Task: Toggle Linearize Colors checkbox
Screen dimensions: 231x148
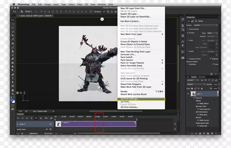Action: tap(188, 59)
